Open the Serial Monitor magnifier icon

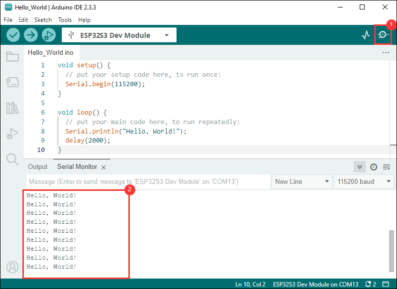tap(383, 35)
